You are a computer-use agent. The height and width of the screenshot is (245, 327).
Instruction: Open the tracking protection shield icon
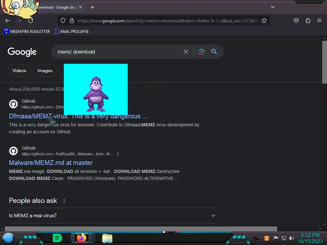click(x=63, y=21)
